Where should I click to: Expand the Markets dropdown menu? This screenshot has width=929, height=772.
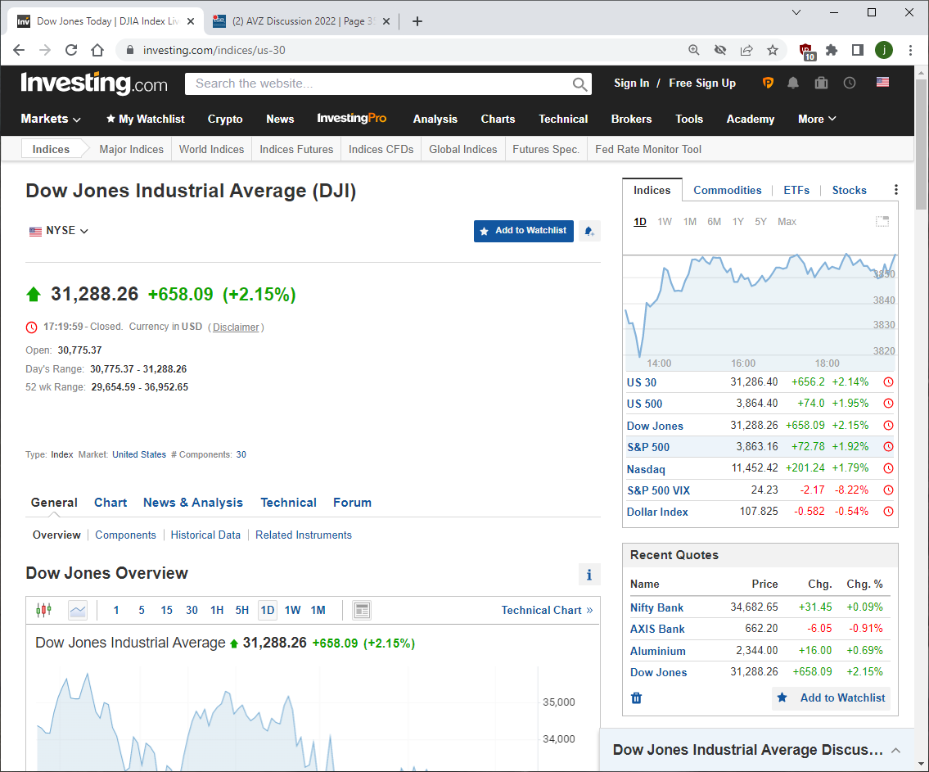(51, 119)
